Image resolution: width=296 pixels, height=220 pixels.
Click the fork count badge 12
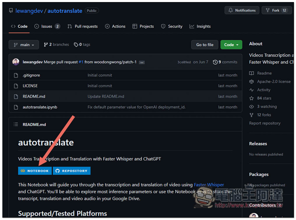click(x=284, y=10)
